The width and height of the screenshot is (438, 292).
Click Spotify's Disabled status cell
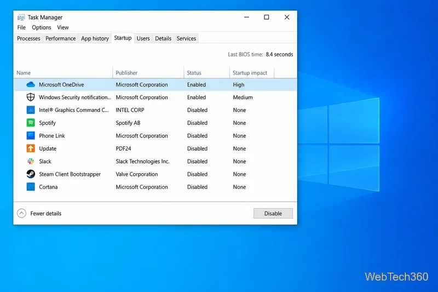click(x=197, y=123)
